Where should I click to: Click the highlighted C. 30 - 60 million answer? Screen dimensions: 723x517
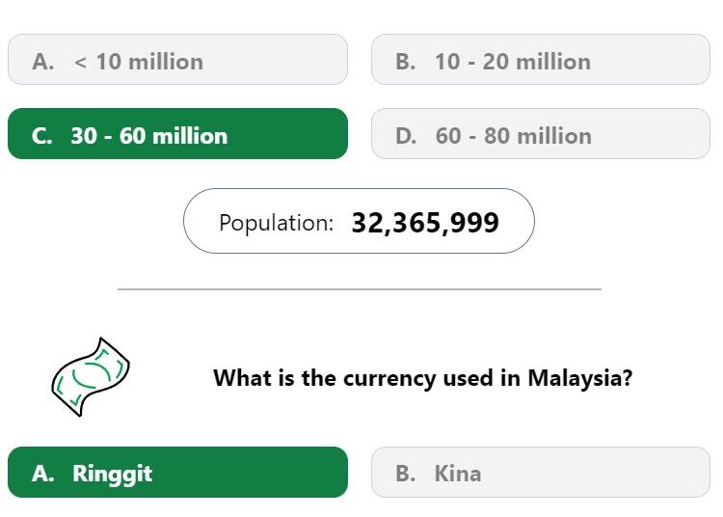click(x=177, y=134)
